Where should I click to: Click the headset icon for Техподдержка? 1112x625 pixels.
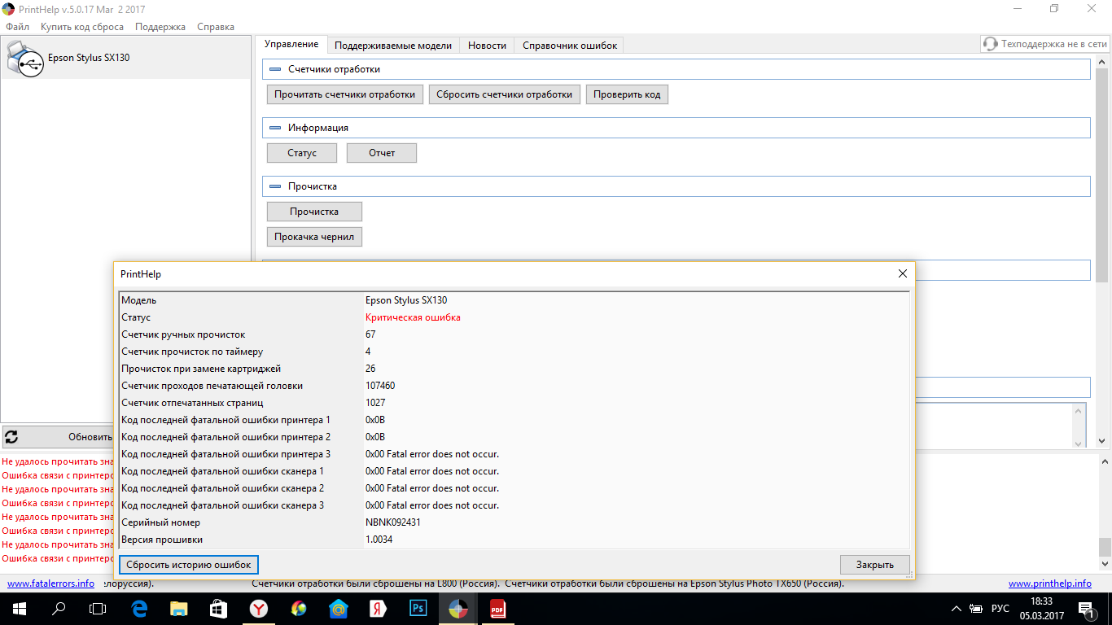pos(990,44)
